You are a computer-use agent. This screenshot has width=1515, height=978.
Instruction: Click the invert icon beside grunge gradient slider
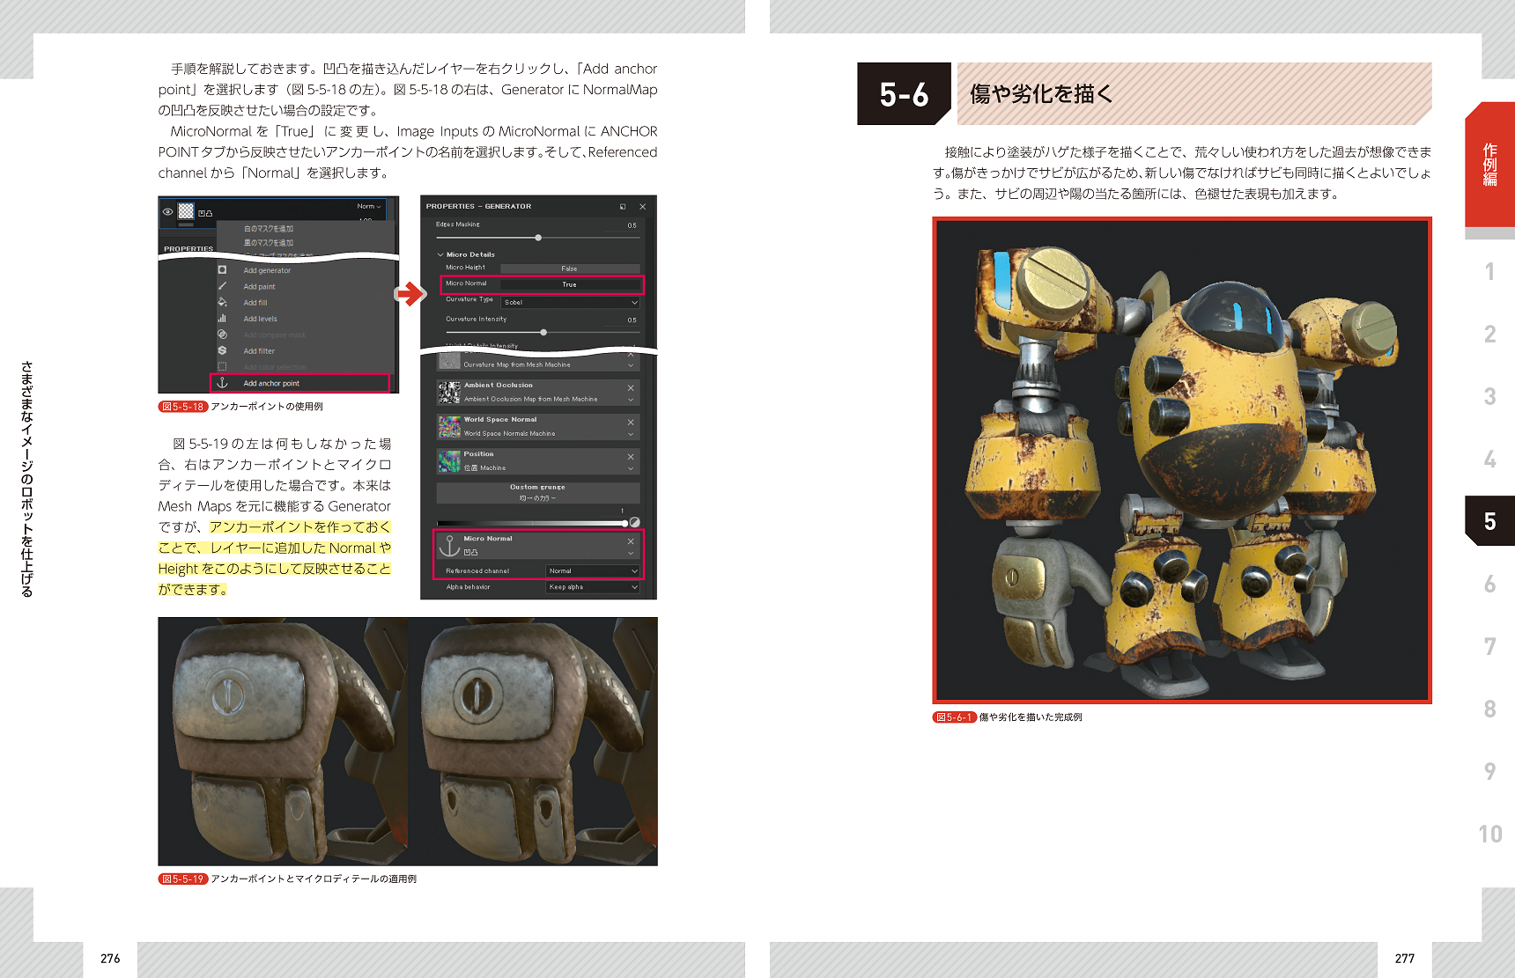(634, 522)
